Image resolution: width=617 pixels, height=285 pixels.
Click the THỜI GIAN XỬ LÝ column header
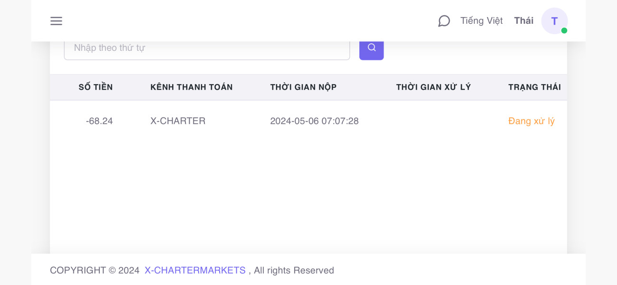coord(433,87)
